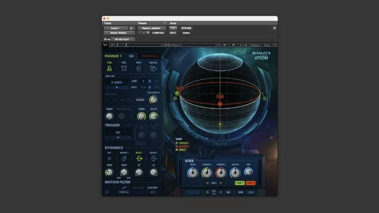This screenshot has height=213, width=379.
Task: Click the key input key icon
Action: tap(107, 39)
